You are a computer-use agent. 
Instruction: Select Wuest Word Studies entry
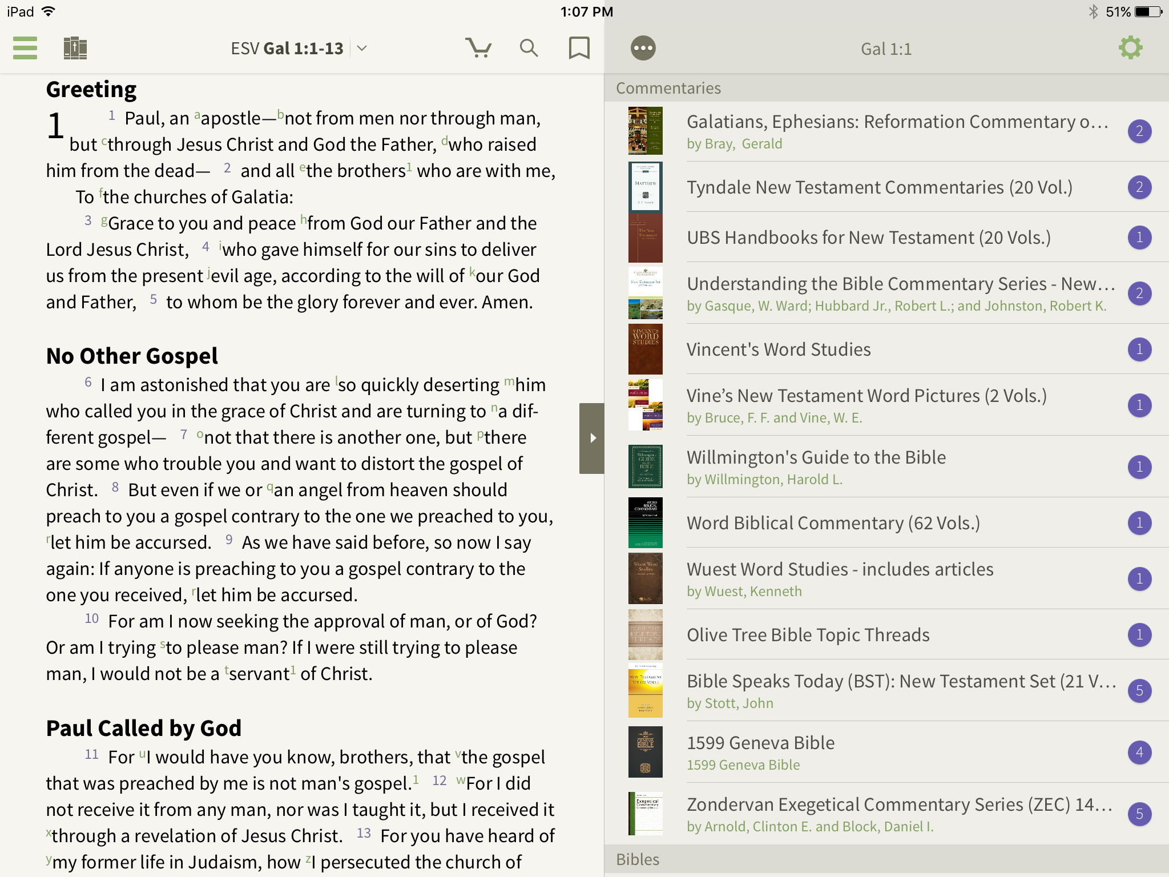click(x=886, y=579)
